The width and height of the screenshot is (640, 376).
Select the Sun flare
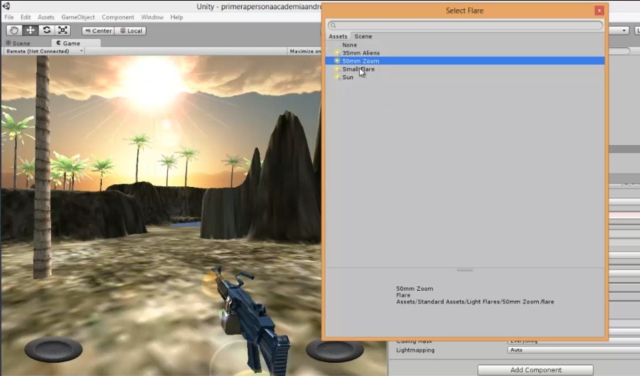(465, 77)
